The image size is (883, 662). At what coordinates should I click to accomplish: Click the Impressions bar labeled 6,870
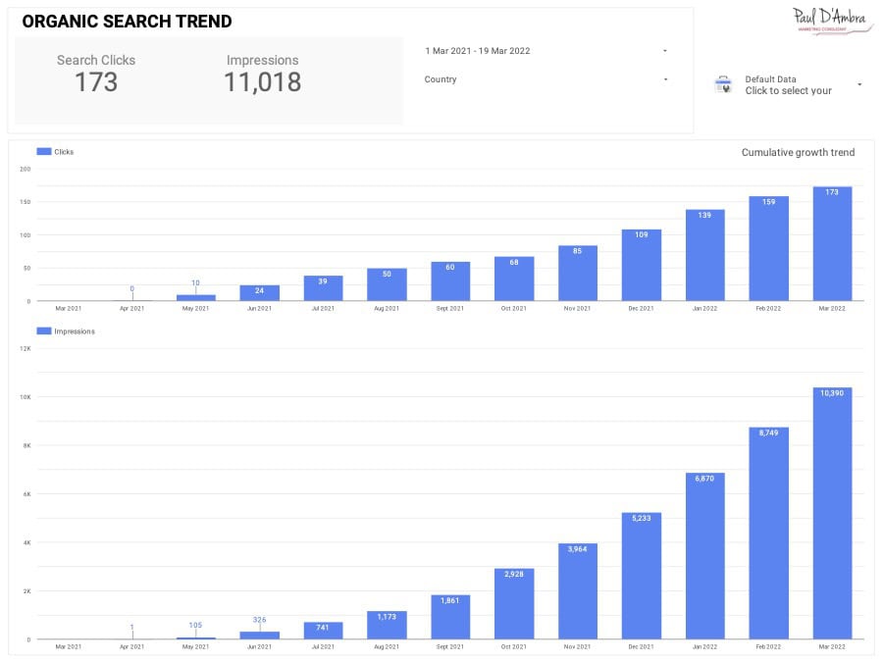[705, 556]
